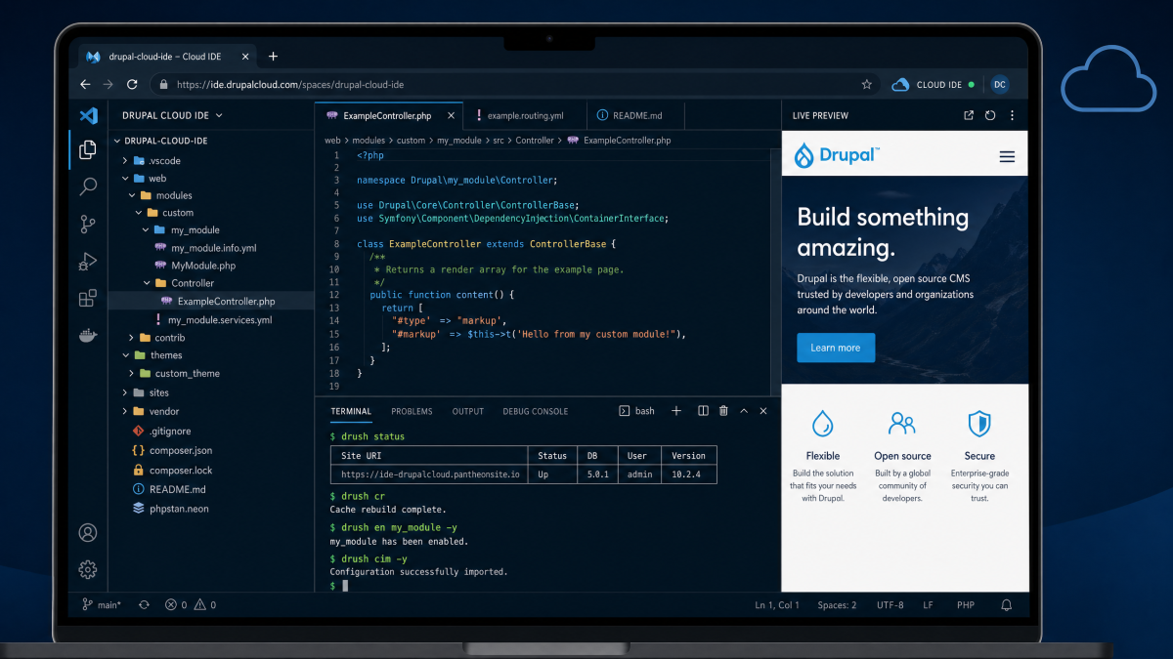Screen dimensions: 1173x659
Task: Reload the page in the browser
Action: click(133, 85)
